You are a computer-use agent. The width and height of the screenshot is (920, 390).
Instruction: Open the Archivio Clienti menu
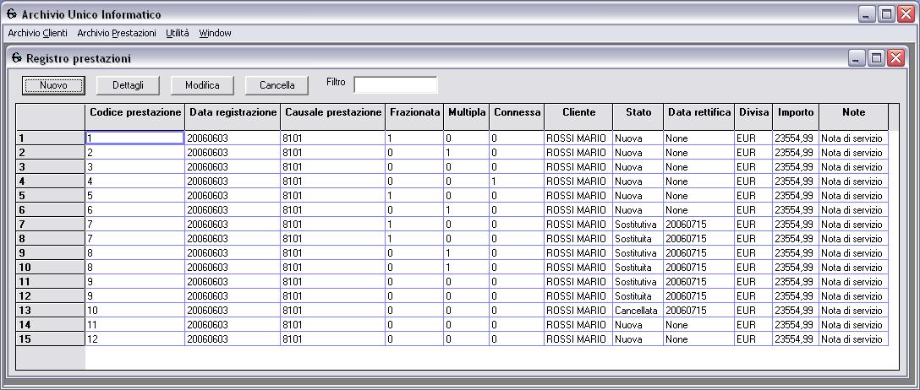tap(37, 33)
